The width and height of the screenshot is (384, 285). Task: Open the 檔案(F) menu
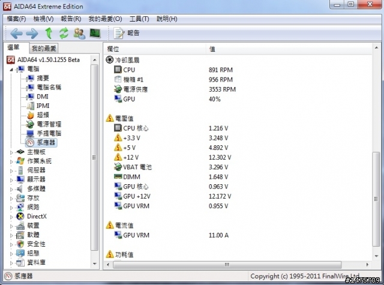pos(16,19)
